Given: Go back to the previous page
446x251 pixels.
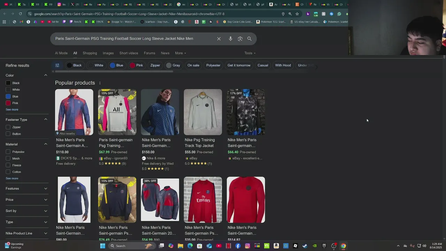Looking at the screenshot, I should click(x=5, y=14).
